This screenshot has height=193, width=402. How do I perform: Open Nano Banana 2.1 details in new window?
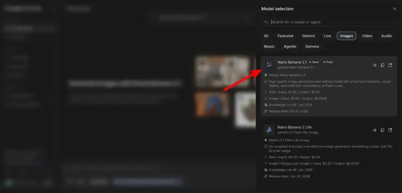coord(390,65)
